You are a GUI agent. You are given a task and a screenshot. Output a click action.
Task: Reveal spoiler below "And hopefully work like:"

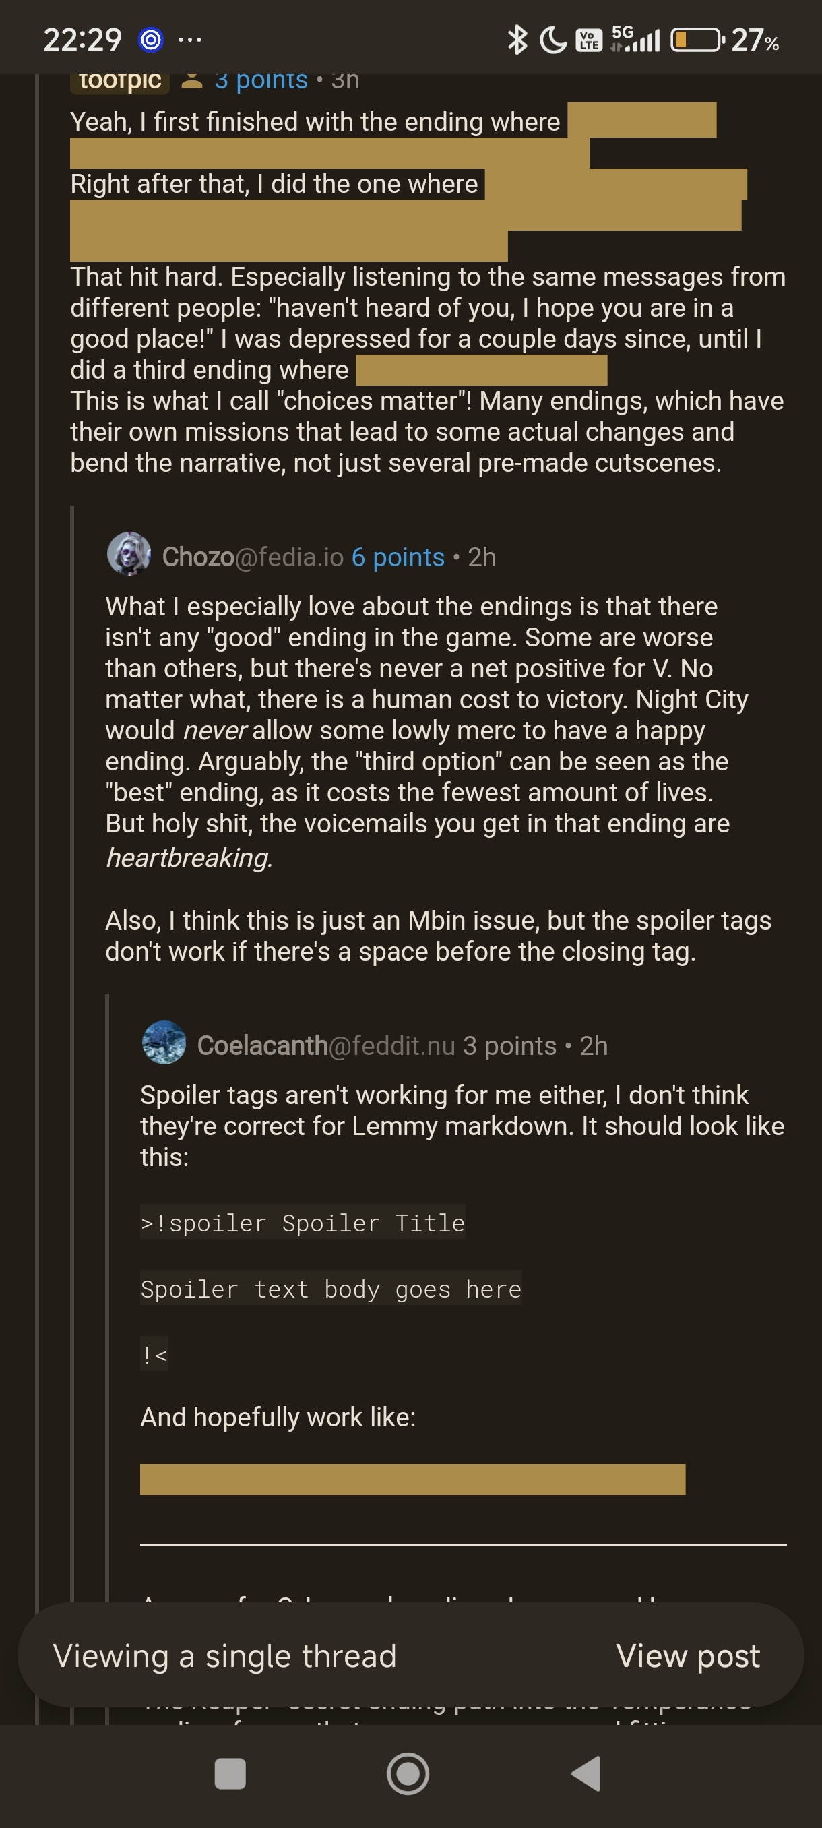click(x=412, y=1479)
